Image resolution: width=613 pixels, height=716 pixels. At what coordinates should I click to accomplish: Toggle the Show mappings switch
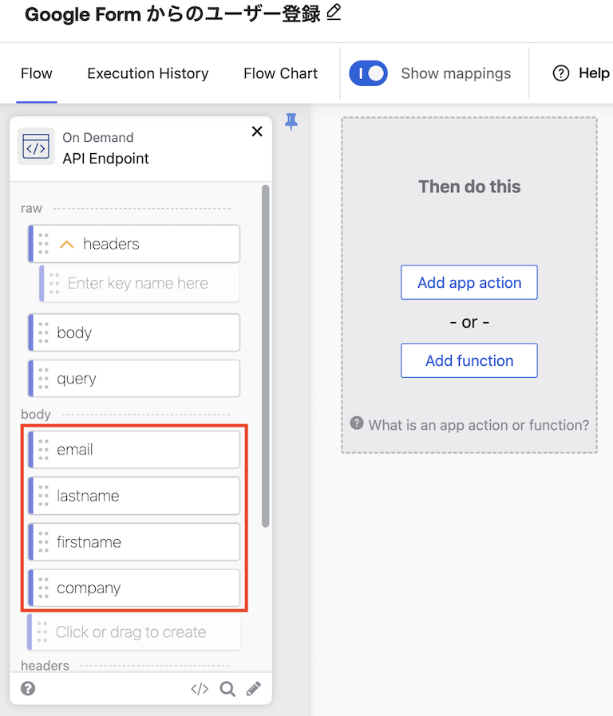[368, 73]
